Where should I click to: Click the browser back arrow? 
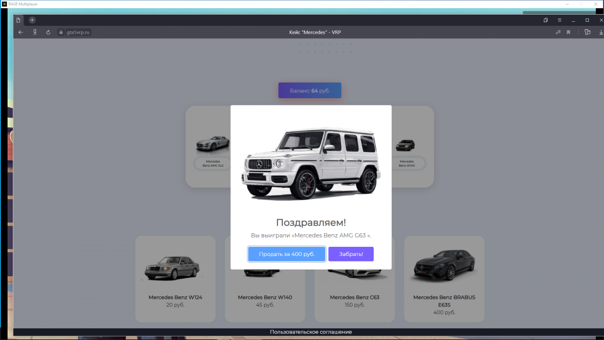coord(21,32)
